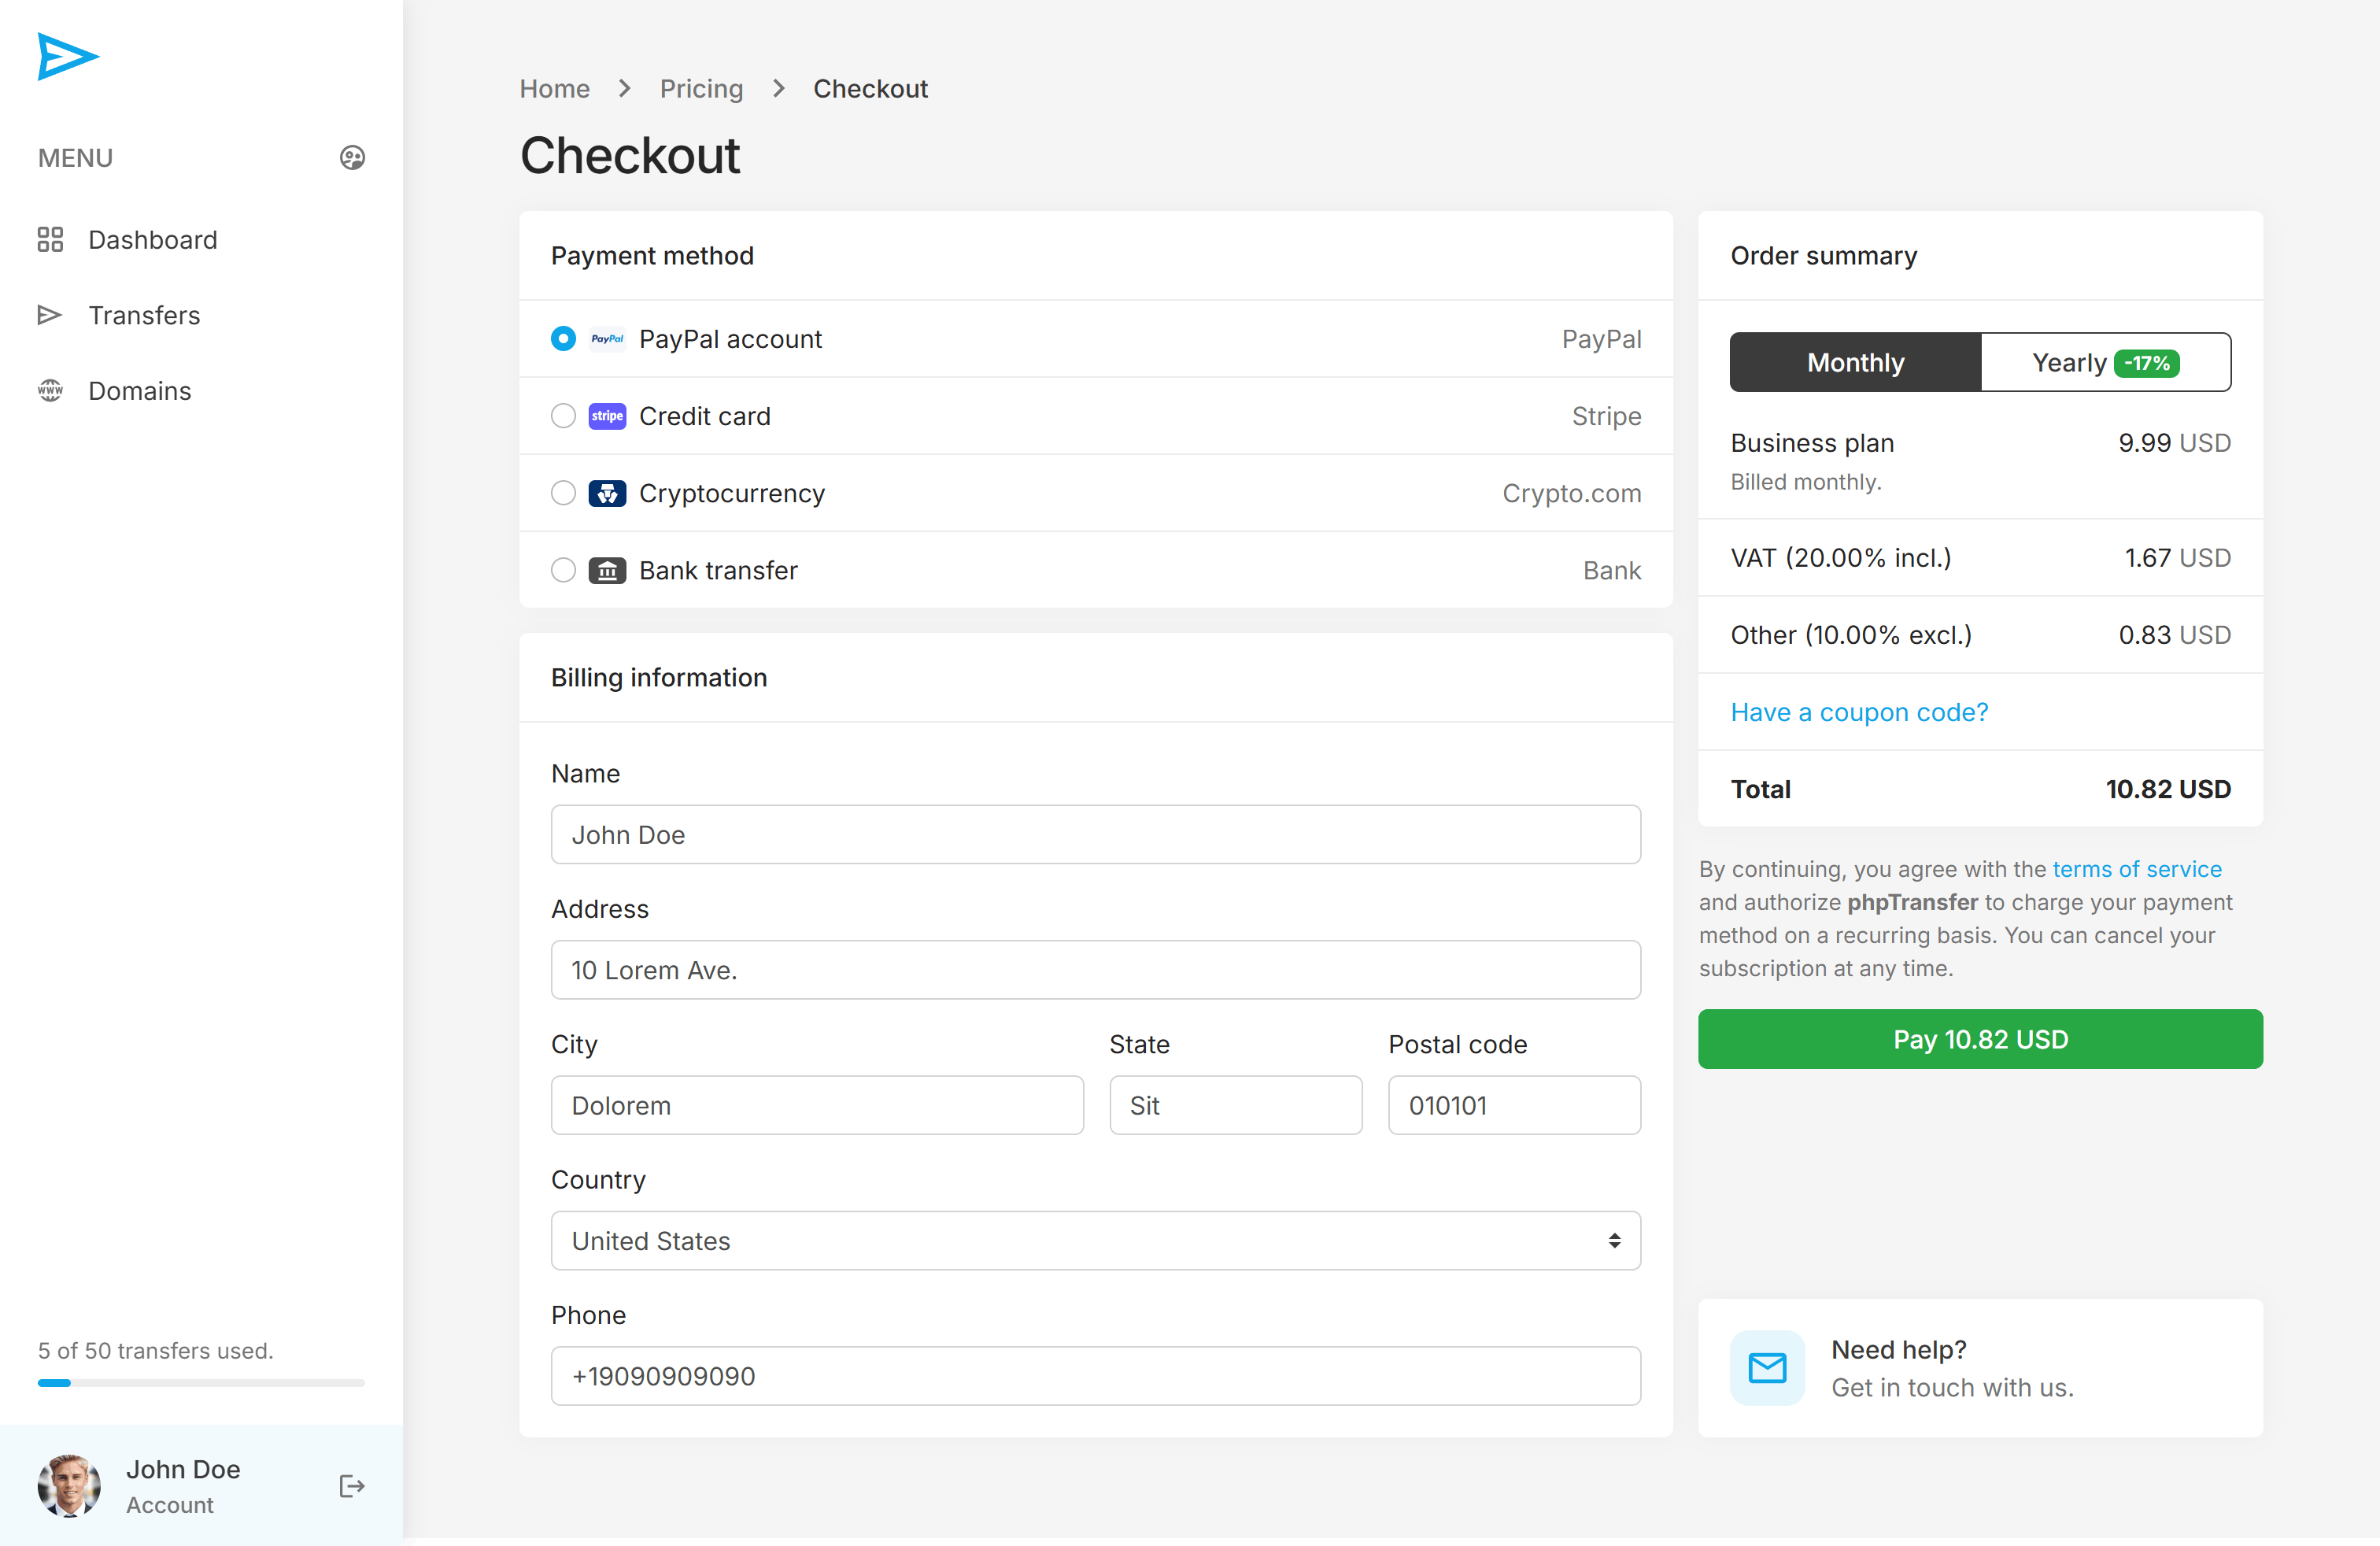Navigate to Pricing via breadcrumb
This screenshot has width=2380, height=1546.
pos(701,88)
